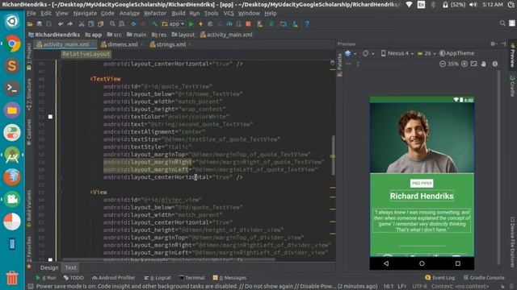Open the app run configuration dropdown
Viewport: 517px width, 290px height.
(x=173, y=24)
